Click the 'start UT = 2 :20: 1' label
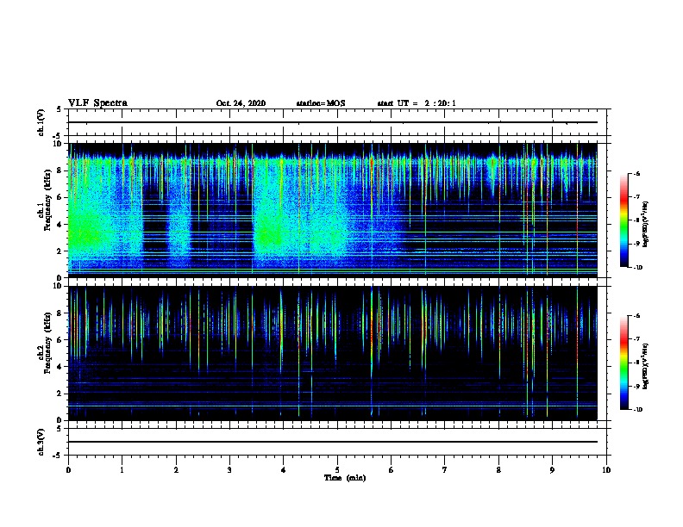Screen dimensions: 683x527 point(417,103)
